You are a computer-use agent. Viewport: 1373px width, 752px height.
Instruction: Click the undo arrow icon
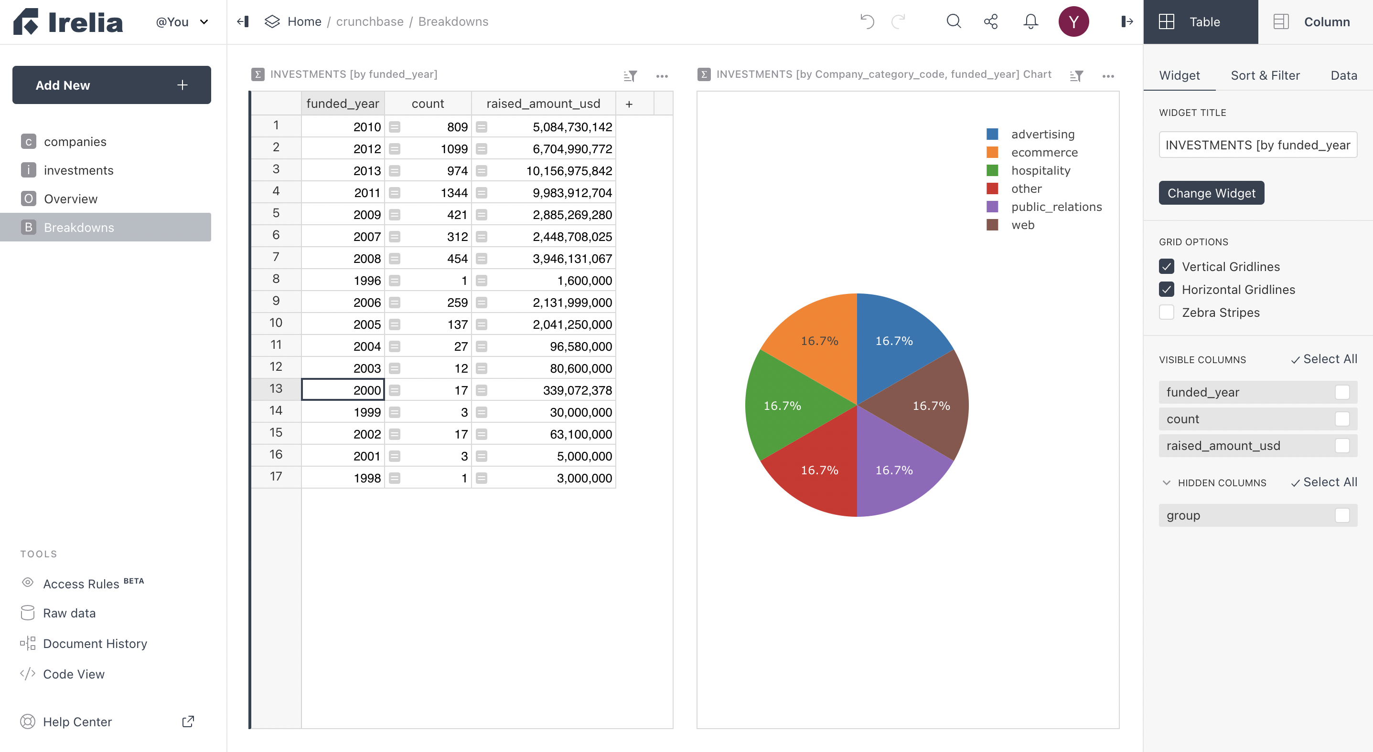tap(867, 22)
